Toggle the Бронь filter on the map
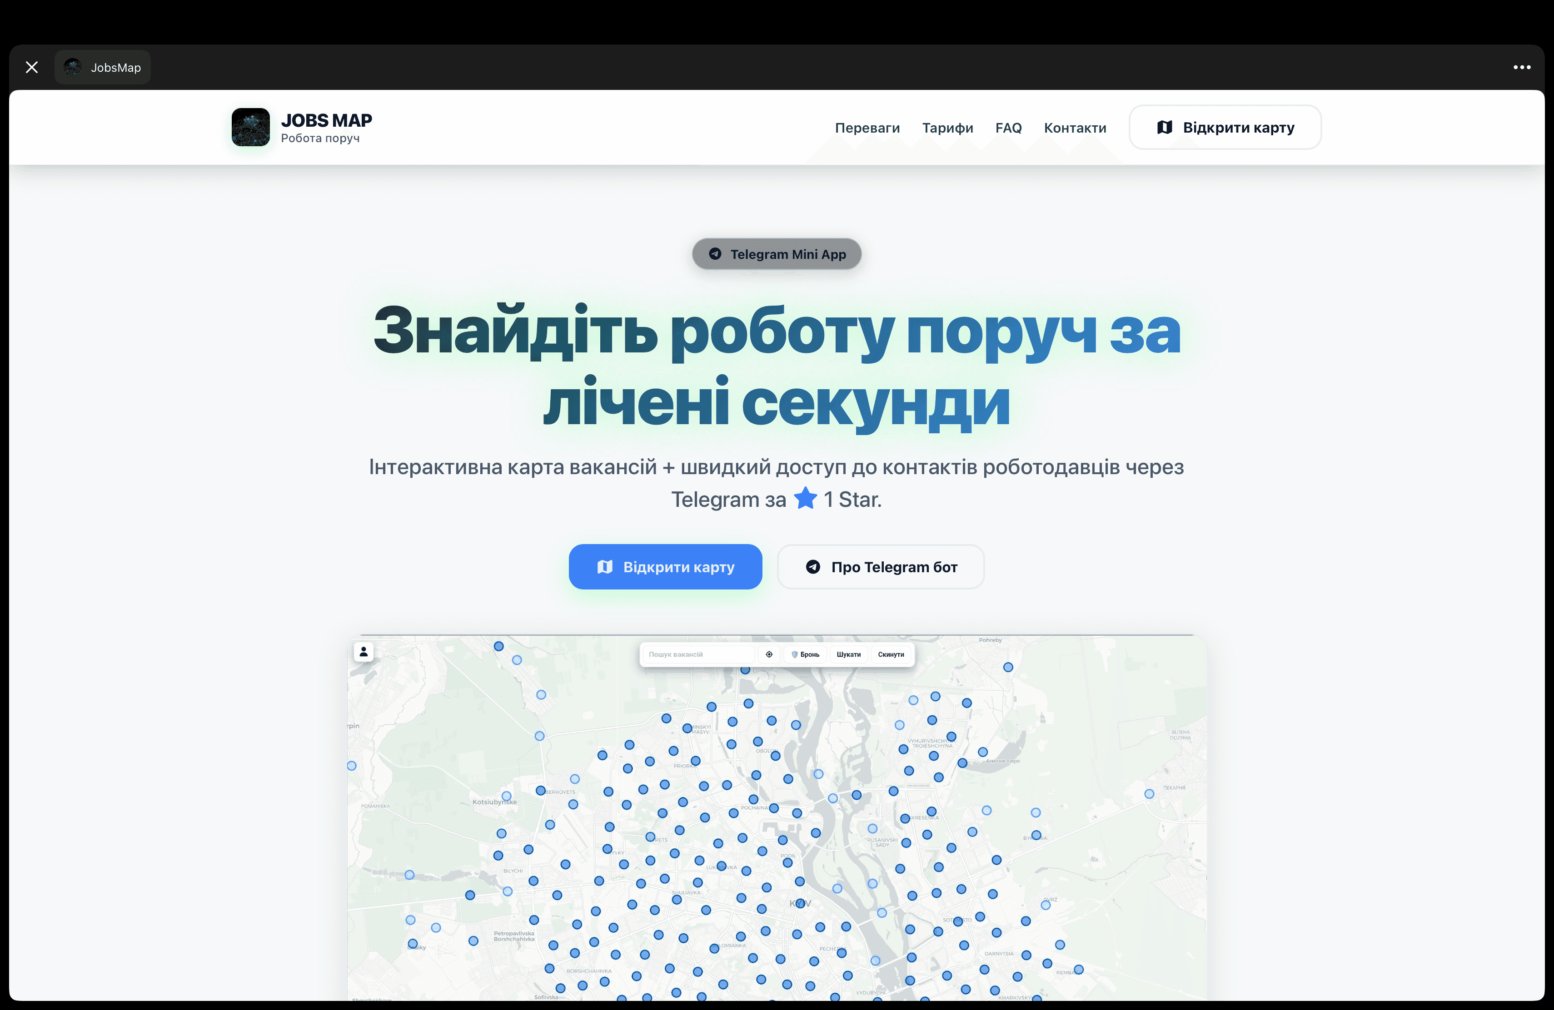 806,654
